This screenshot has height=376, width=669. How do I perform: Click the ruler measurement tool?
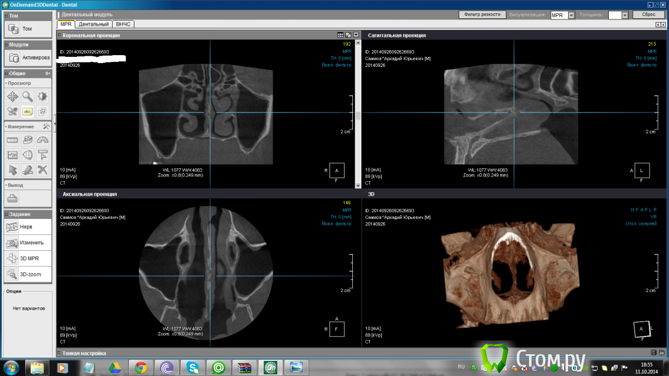click(12, 139)
